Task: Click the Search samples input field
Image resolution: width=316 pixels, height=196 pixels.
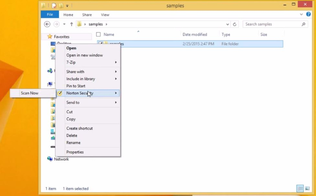Action: click(x=272, y=24)
